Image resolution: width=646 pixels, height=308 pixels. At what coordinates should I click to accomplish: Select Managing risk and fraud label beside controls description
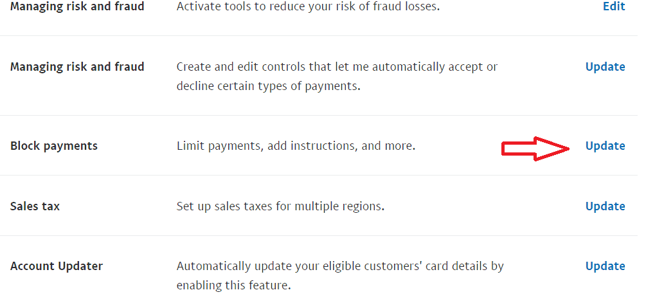(77, 67)
